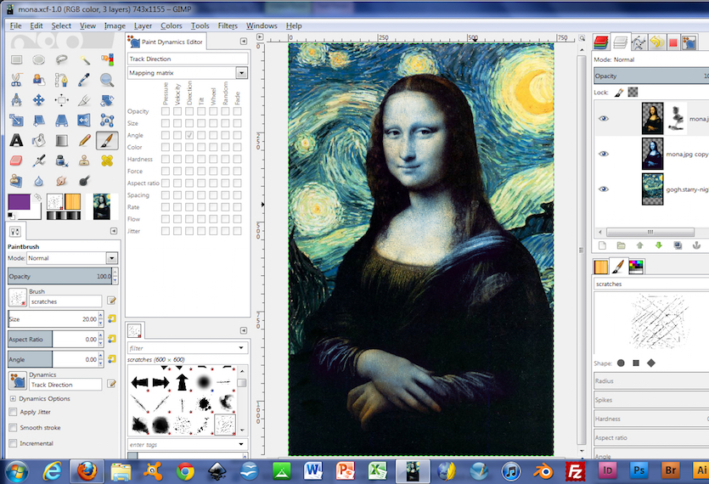The height and width of the screenshot is (484, 709).
Task: Reset brush size to native
Action: (112, 319)
